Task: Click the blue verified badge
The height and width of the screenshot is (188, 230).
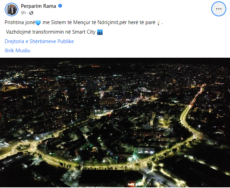Action: [60, 6]
